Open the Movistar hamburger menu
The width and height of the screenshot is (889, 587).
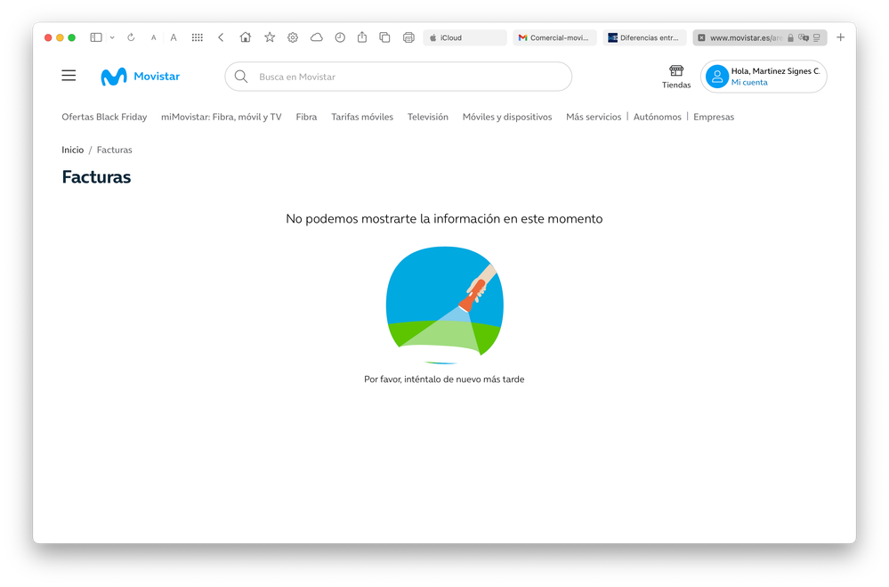pyautogui.click(x=69, y=76)
